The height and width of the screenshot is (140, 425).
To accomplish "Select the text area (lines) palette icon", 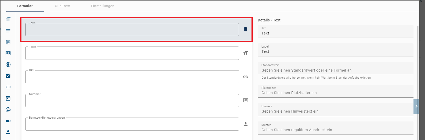I will [x=8, y=31].
